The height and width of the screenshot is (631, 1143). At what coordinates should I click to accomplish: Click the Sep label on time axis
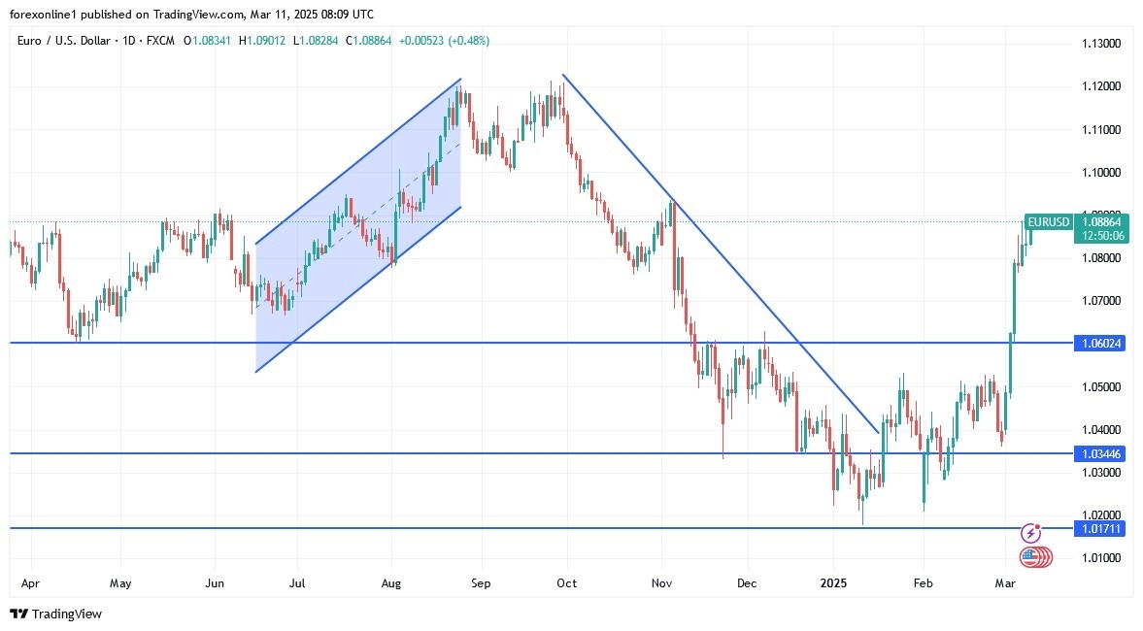tap(481, 583)
